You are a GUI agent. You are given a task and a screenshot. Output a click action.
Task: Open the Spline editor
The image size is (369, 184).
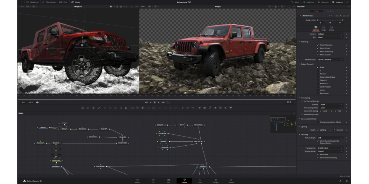pyautogui.click(x=295, y=2)
